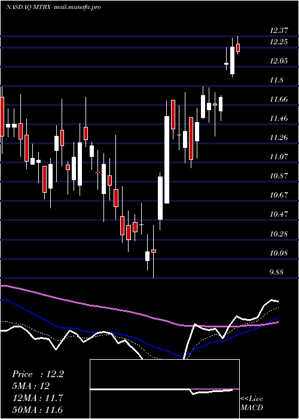This screenshot has width=299, height=419.
Task: Click the 10.08 price axis label
Action: click(x=279, y=253)
